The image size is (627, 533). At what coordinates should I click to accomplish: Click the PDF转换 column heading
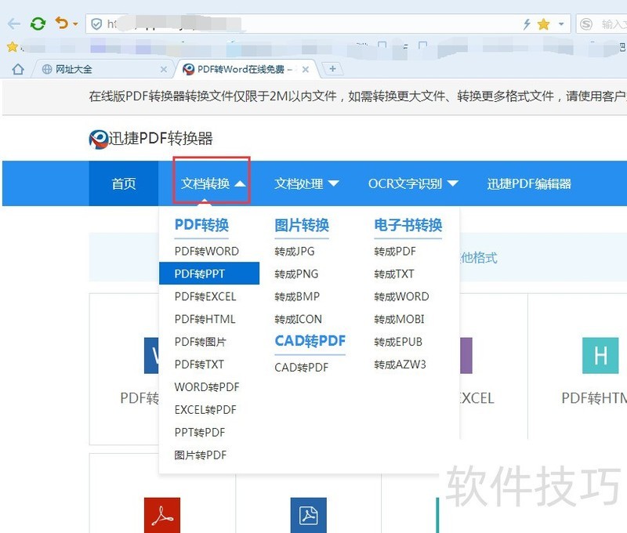tap(201, 225)
